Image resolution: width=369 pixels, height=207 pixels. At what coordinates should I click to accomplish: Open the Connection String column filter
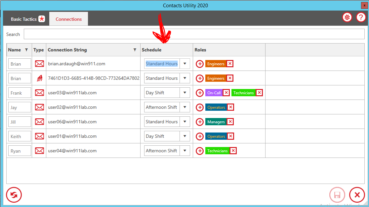click(x=135, y=50)
